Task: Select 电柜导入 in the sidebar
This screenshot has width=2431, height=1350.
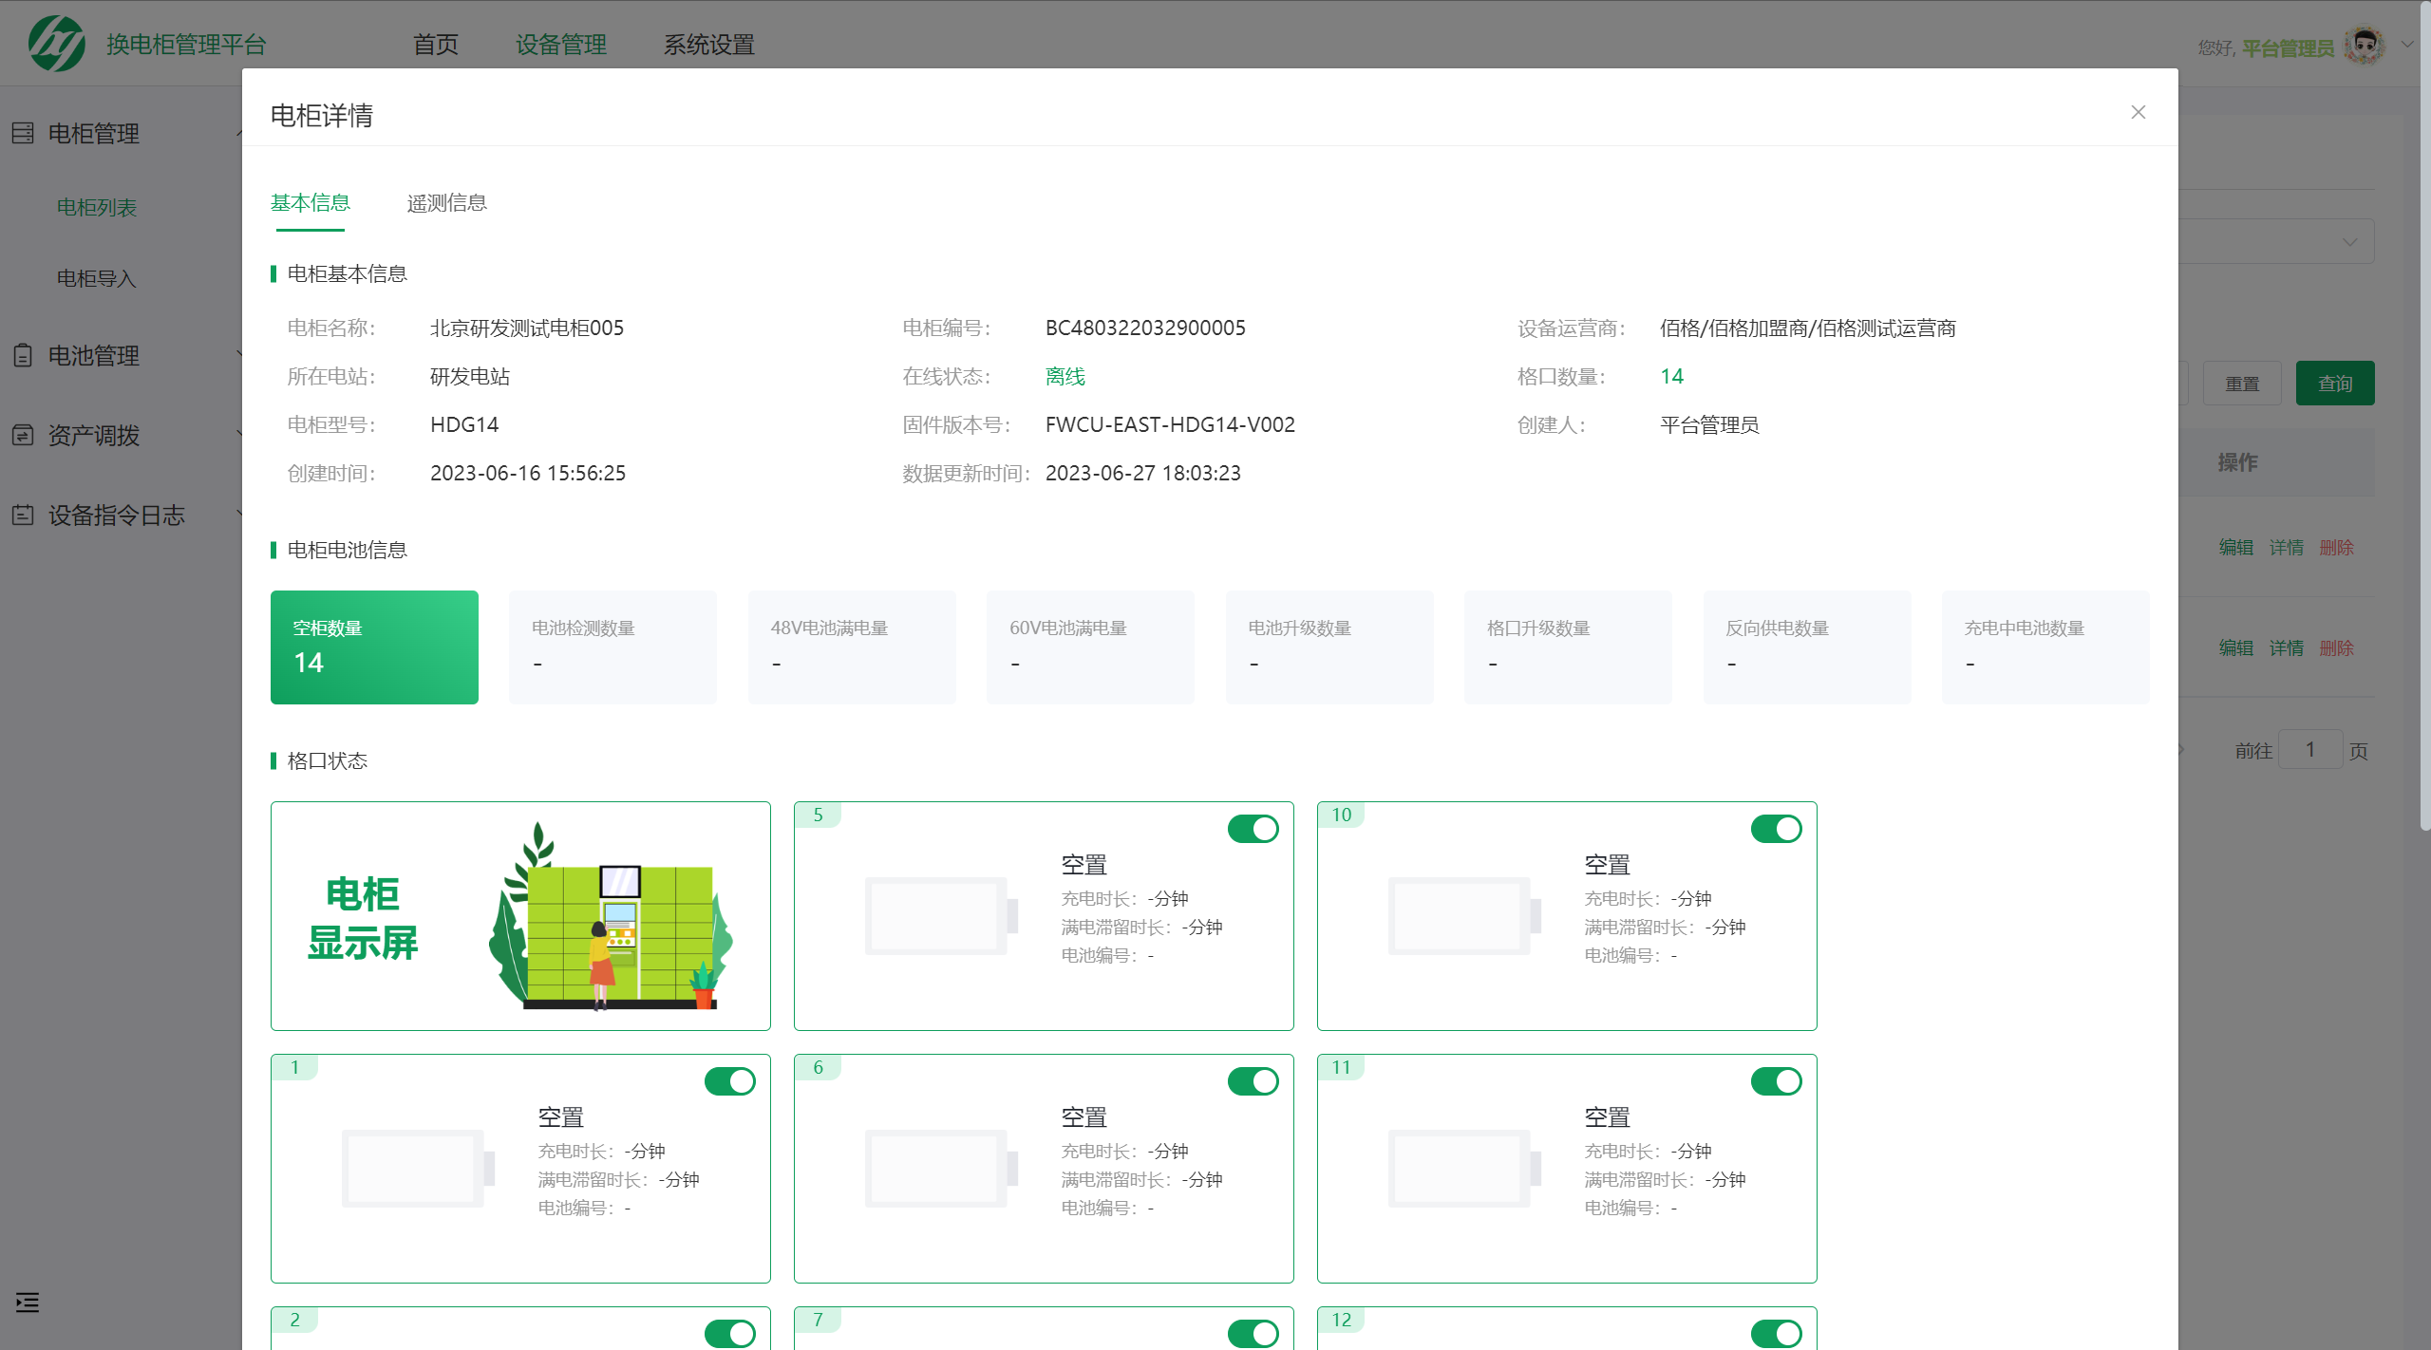Action: point(97,278)
